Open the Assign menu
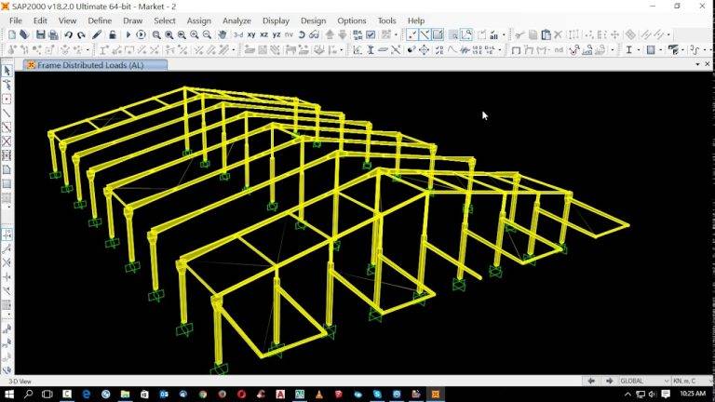This screenshot has height=402, width=715. [198, 20]
